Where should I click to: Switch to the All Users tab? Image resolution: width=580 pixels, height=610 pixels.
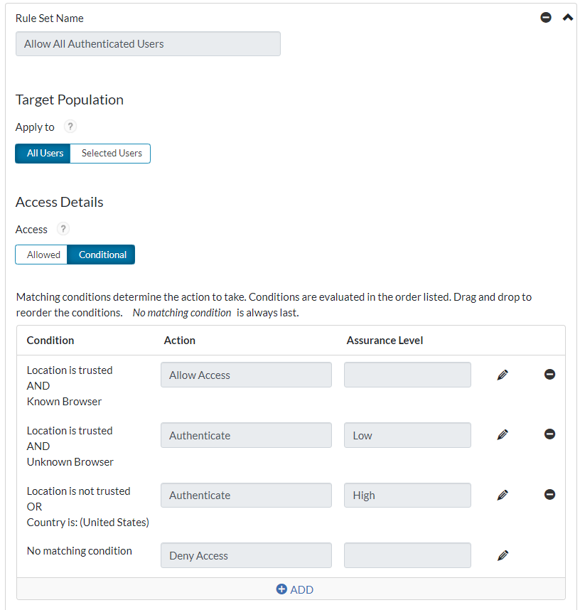click(43, 153)
